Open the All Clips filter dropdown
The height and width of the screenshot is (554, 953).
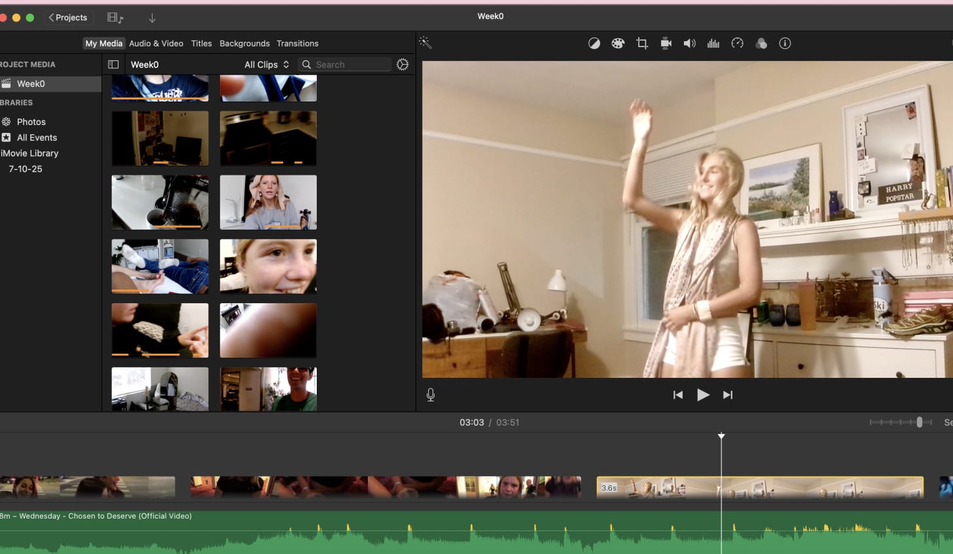coord(266,64)
